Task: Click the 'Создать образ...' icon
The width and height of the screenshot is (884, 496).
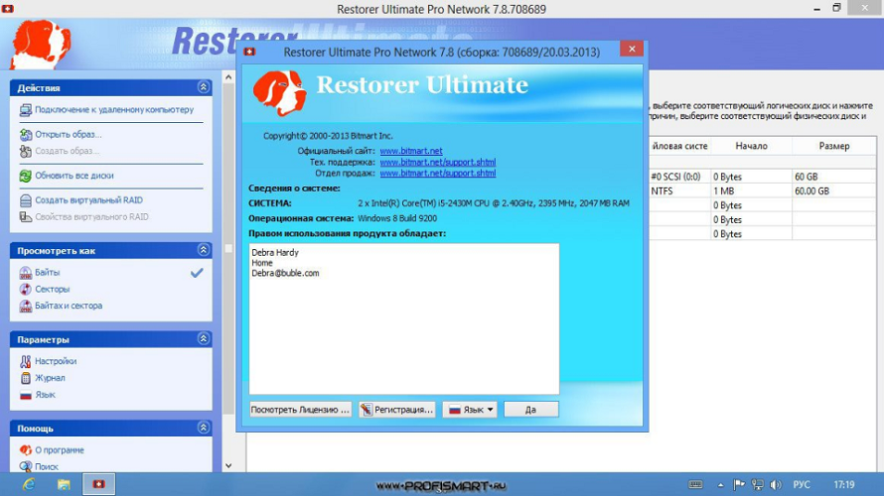Action: tap(26, 151)
